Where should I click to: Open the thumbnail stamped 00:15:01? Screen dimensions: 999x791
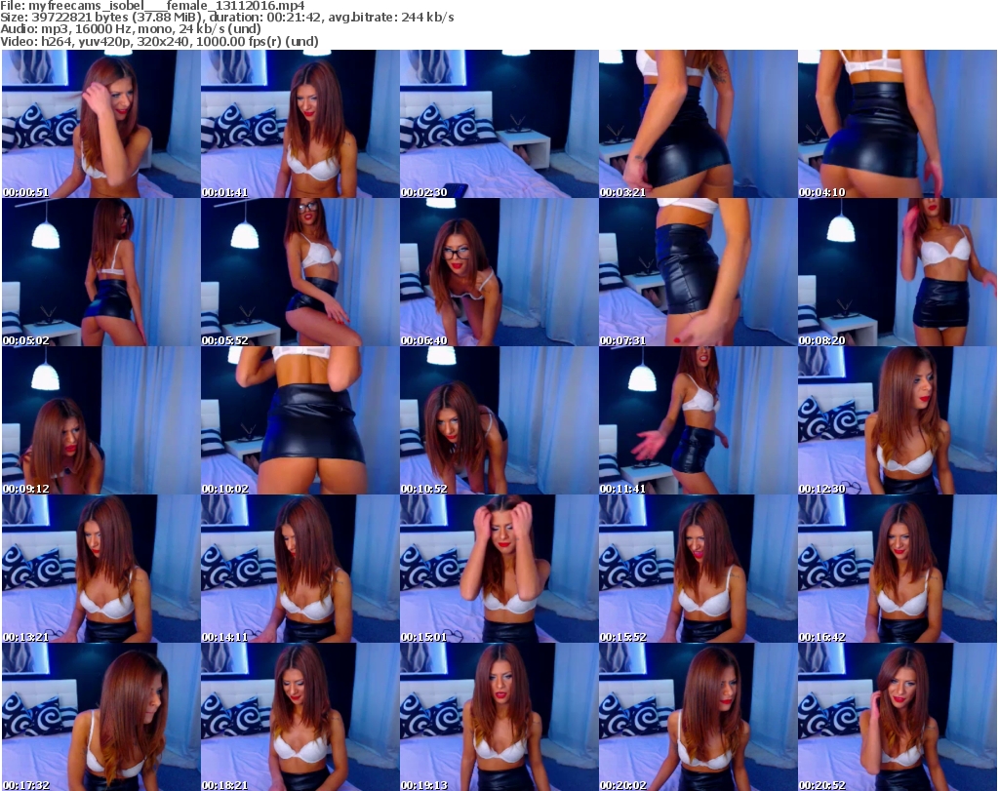pos(499,569)
